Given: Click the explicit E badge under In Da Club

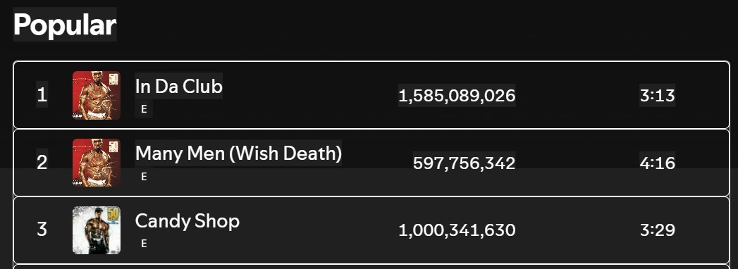Looking at the screenshot, I should pyautogui.click(x=144, y=109).
